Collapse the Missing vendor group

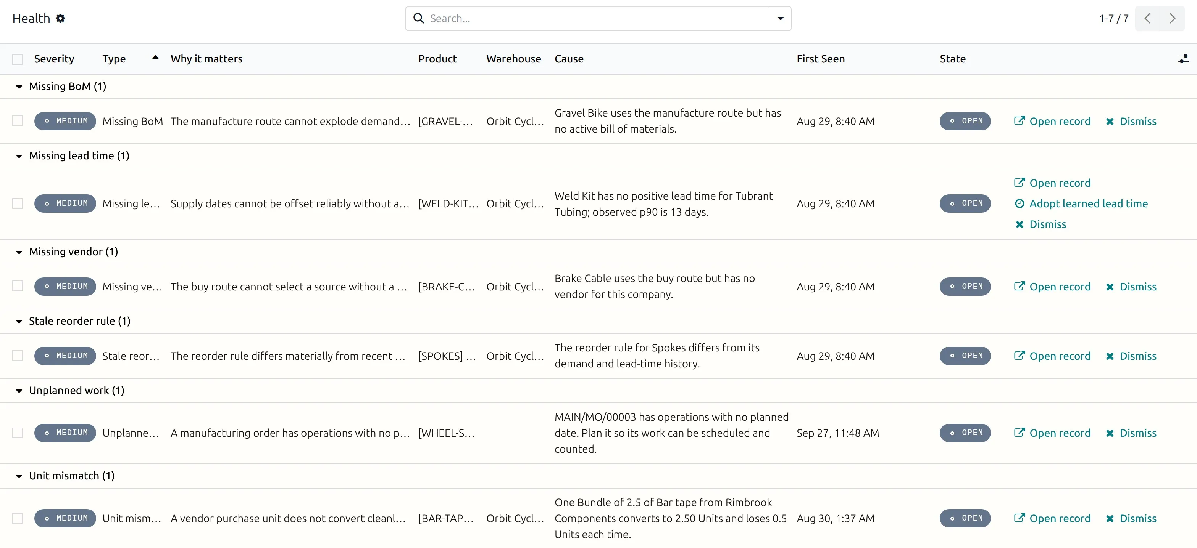19,252
